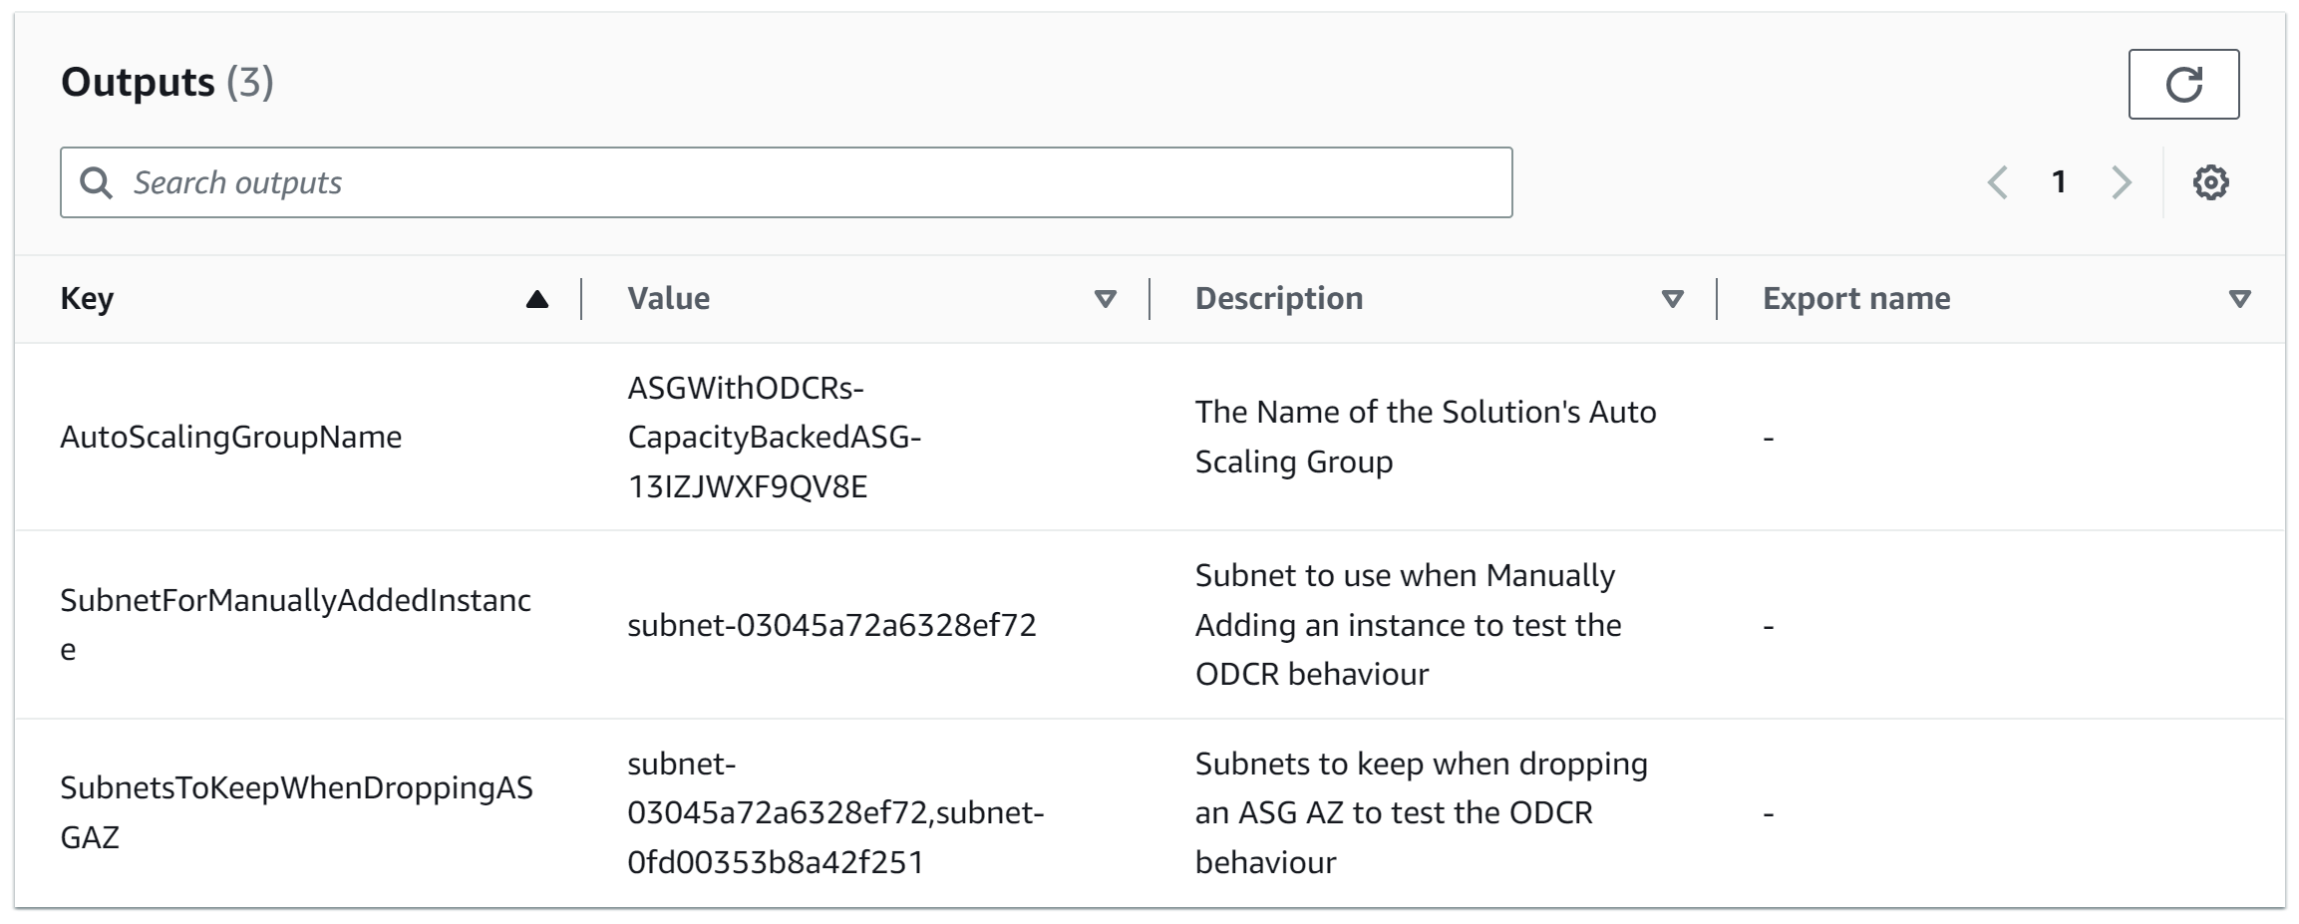This screenshot has width=2299, height=924.
Task: Sort by Key ascending arrow
Action: click(x=536, y=299)
